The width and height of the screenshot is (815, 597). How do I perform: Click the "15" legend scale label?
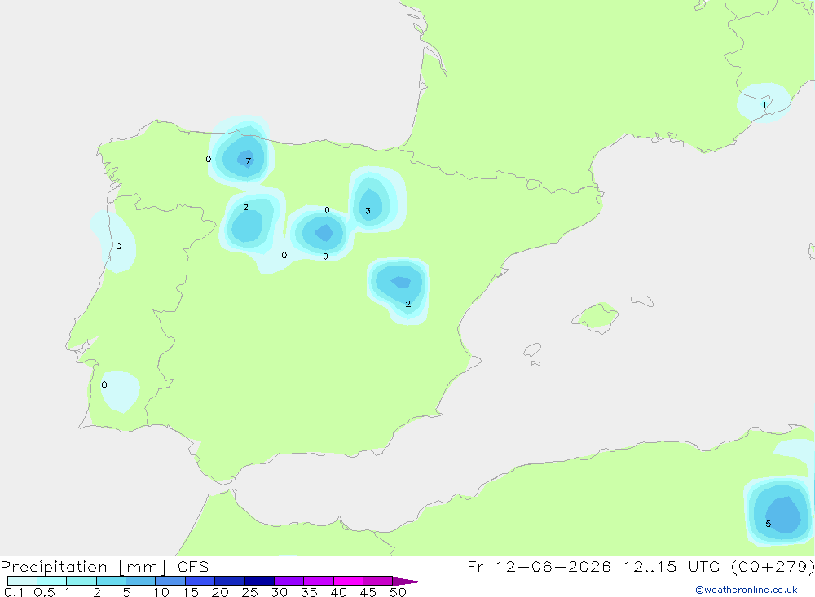tap(190, 592)
